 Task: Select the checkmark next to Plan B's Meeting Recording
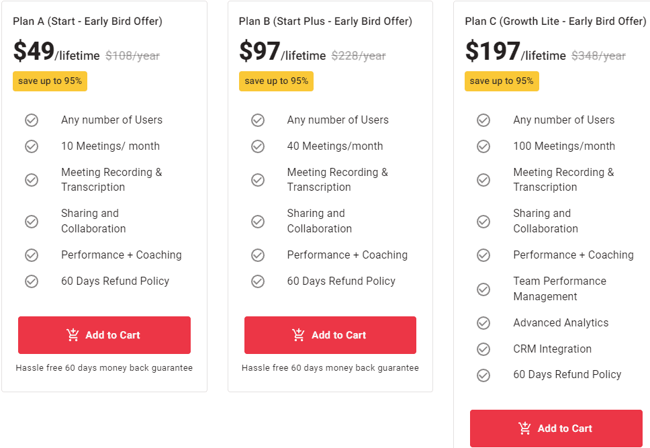tap(258, 179)
